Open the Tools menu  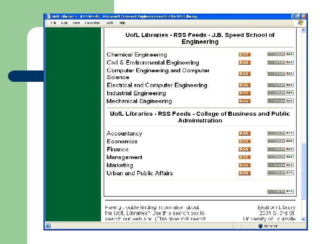click(x=110, y=23)
